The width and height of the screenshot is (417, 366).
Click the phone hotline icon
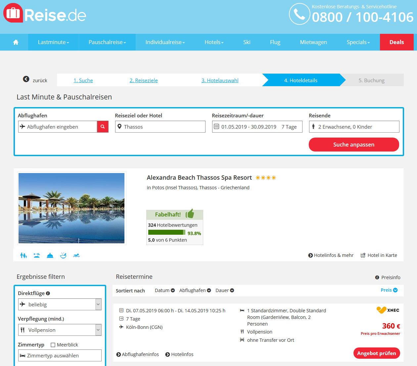300,14
